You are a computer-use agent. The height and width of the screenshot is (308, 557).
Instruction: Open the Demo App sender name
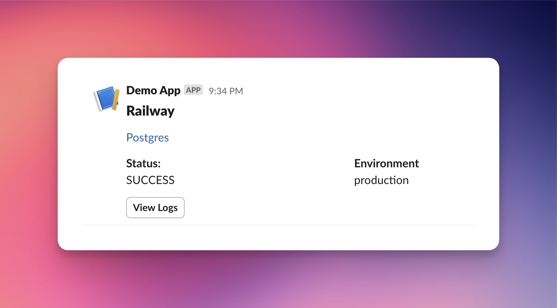coord(153,90)
